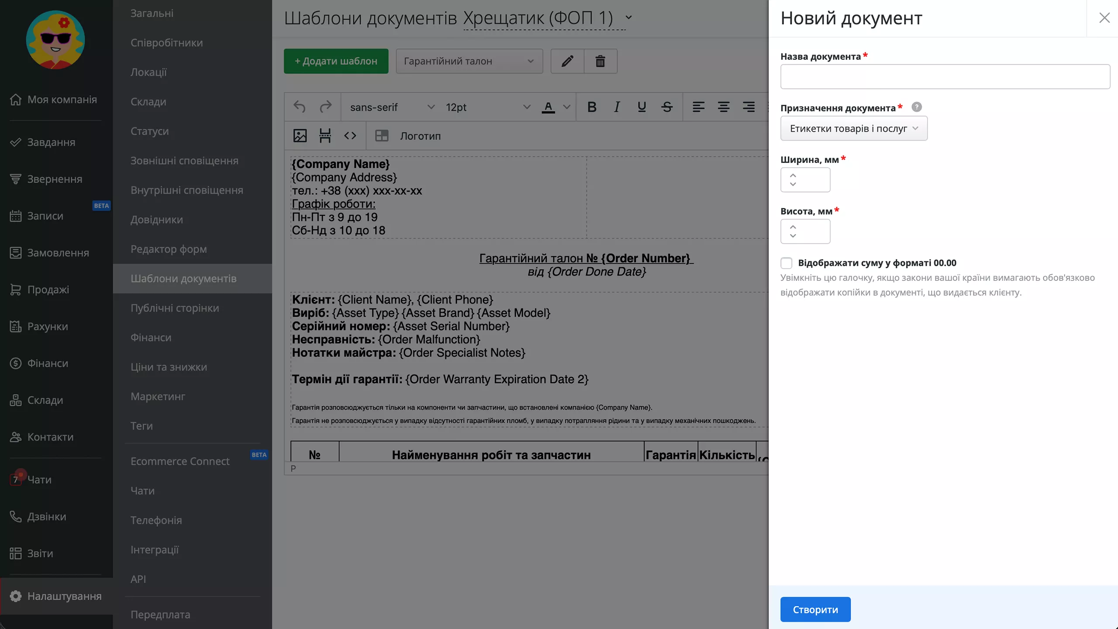The width and height of the screenshot is (1118, 629).
Task: Toggle bold formatting in editor toolbar
Action: (x=592, y=107)
